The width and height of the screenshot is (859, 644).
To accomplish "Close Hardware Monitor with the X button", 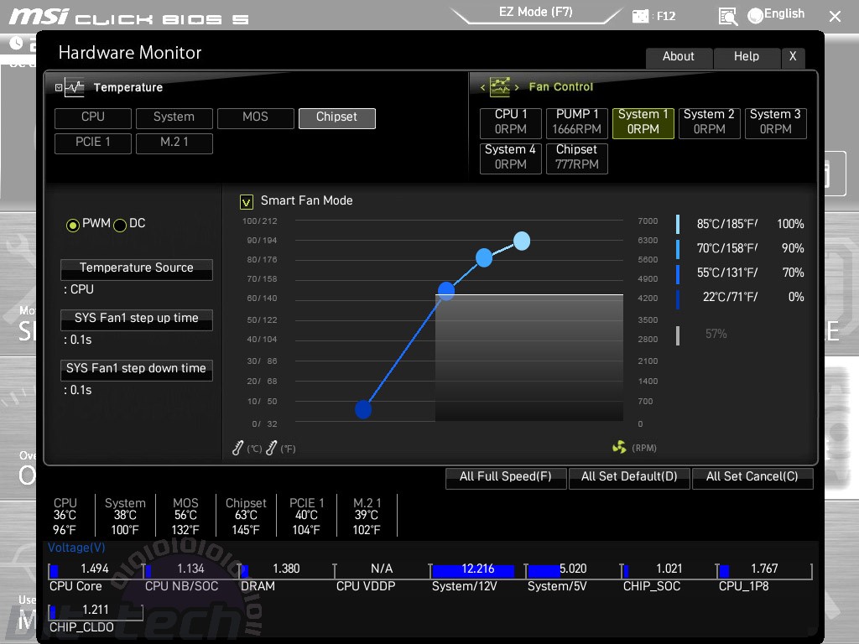I will click(x=793, y=58).
